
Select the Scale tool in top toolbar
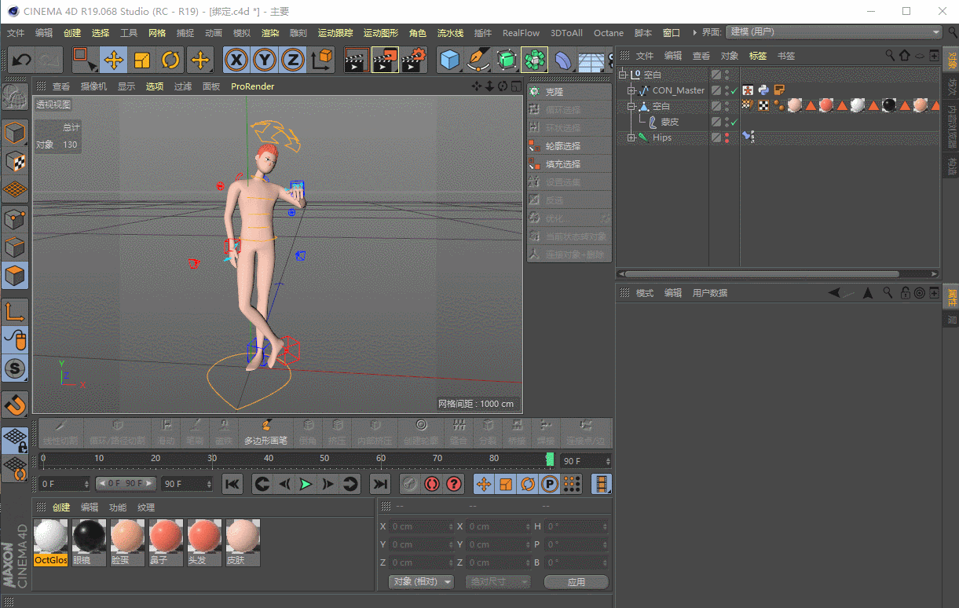142,60
